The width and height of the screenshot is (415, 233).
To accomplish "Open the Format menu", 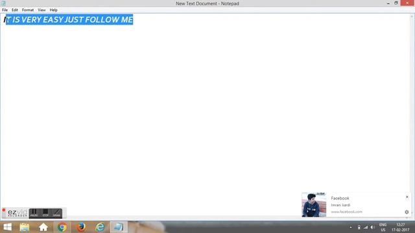I will (x=28, y=10).
